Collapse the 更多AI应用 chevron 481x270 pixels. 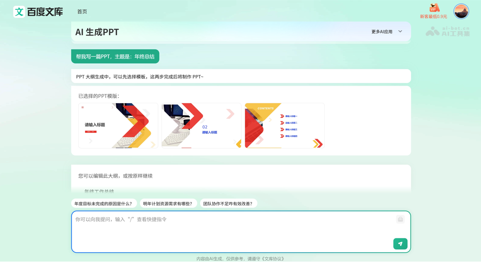click(x=400, y=31)
